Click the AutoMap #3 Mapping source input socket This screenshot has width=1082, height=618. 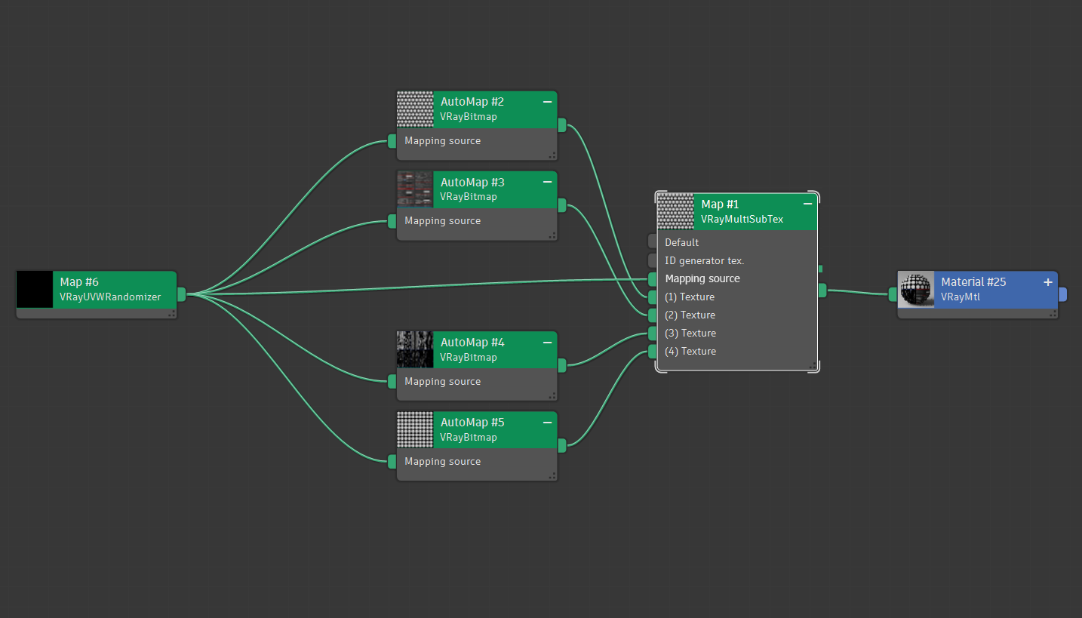[392, 221]
